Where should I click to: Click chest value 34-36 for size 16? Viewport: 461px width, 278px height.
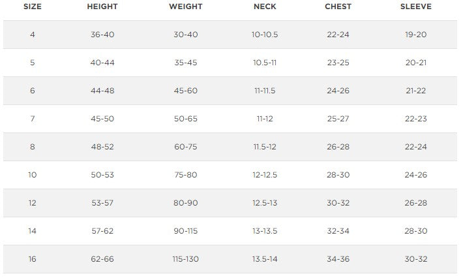point(338,259)
